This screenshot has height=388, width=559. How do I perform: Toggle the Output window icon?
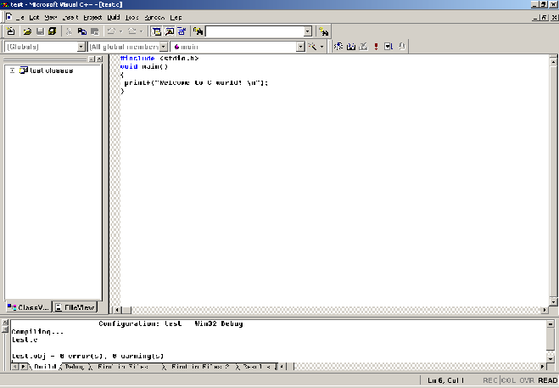point(169,31)
